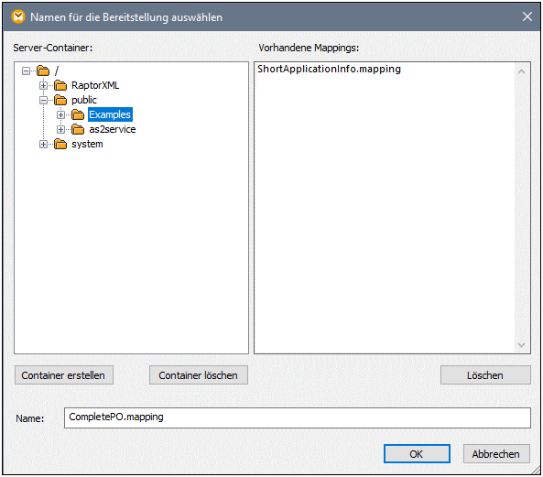This screenshot has height=477, width=543.
Task: Click the MapForce logo in title bar
Action: tap(18, 16)
